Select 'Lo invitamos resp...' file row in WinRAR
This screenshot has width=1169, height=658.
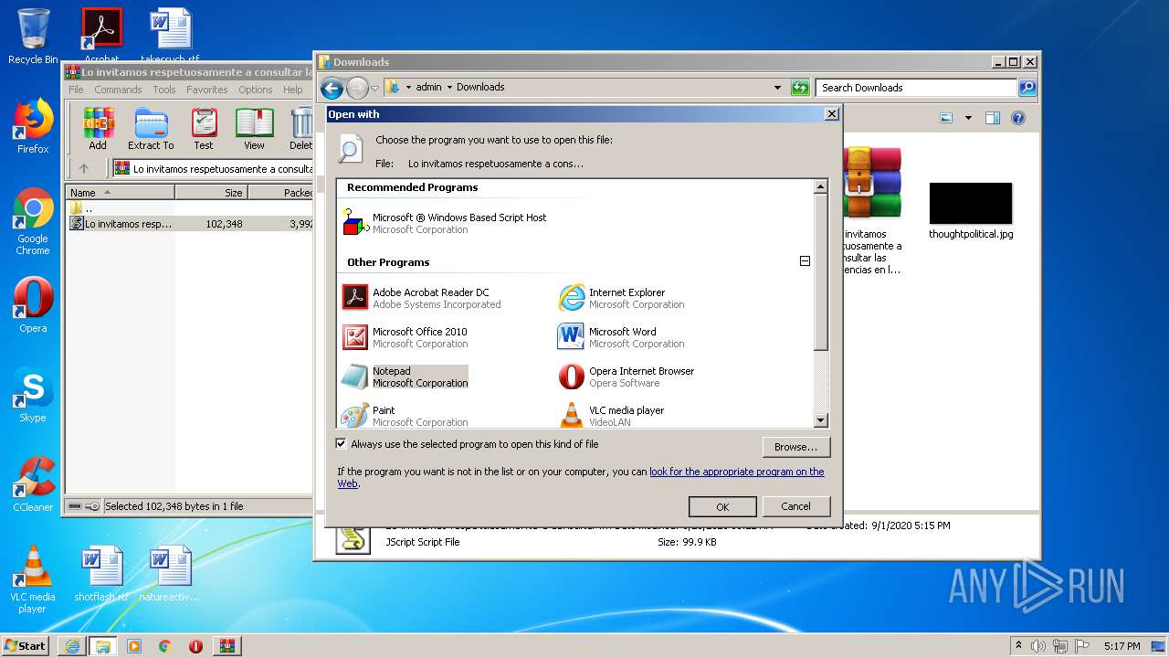pos(189,223)
